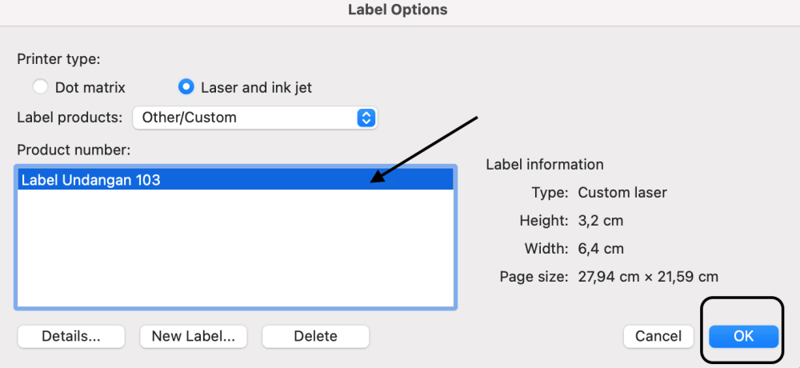The height and width of the screenshot is (368, 800).
Task: Click the Label Options title bar
Action: 398,10
